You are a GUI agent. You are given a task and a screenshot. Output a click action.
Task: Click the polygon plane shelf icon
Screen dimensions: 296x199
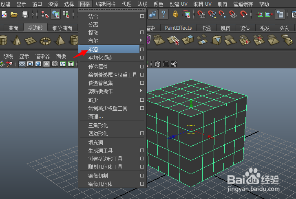(x=30, y=40)
